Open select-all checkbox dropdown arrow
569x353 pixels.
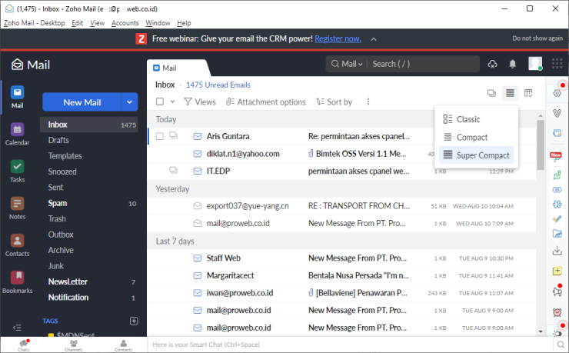click(x=173, y=102)
